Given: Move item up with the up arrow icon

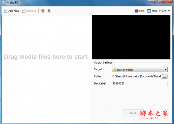Looking at the screenshot, I should pos(43,11).
